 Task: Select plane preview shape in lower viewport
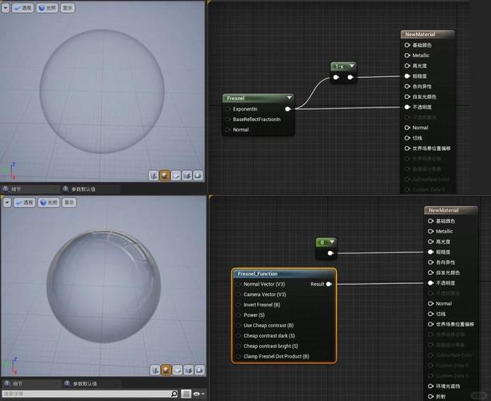tap(178, 370)
